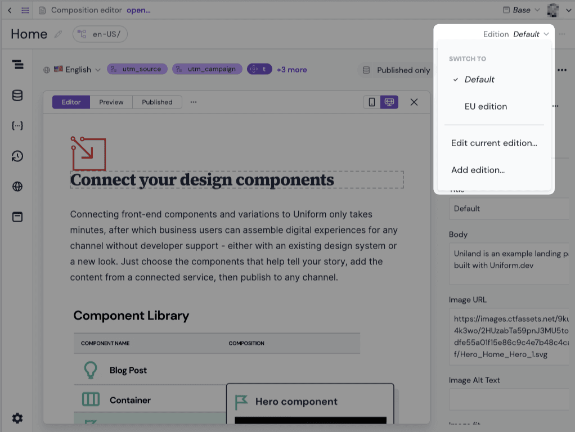Screen dimensions: 575x432
Task: Close the preview panel with X
Action: click(x=414, y=102)
